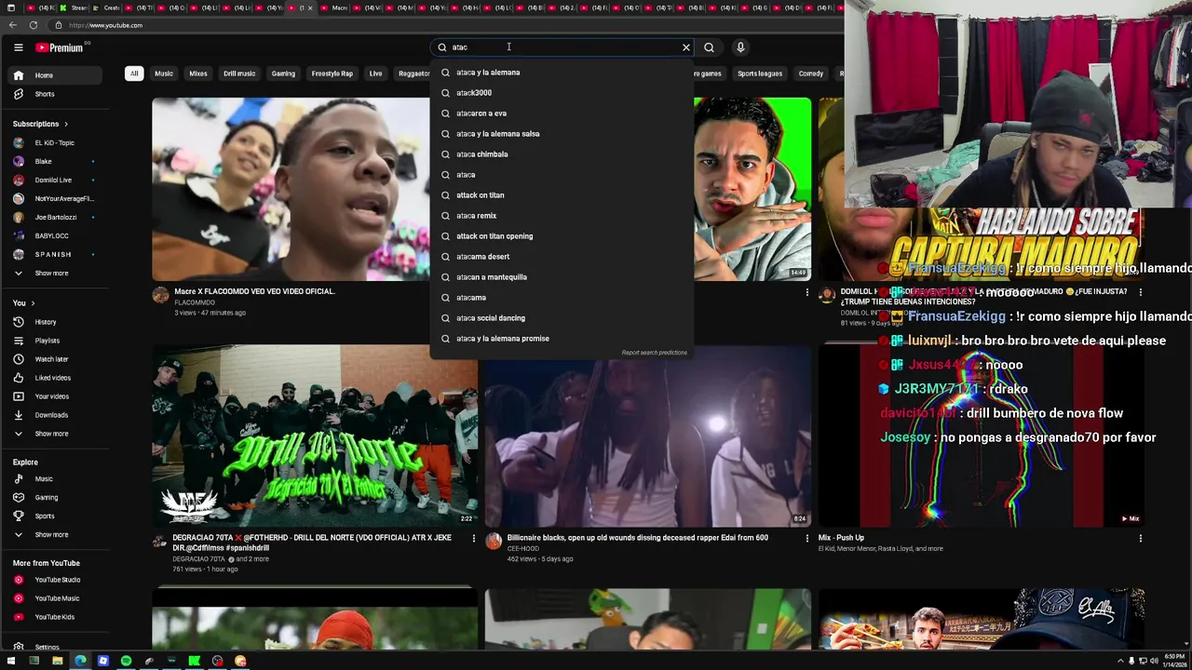This screenshot has width=1192, height=670.
Task: Open YouTube Kids
Action: (x=55, y=617)
